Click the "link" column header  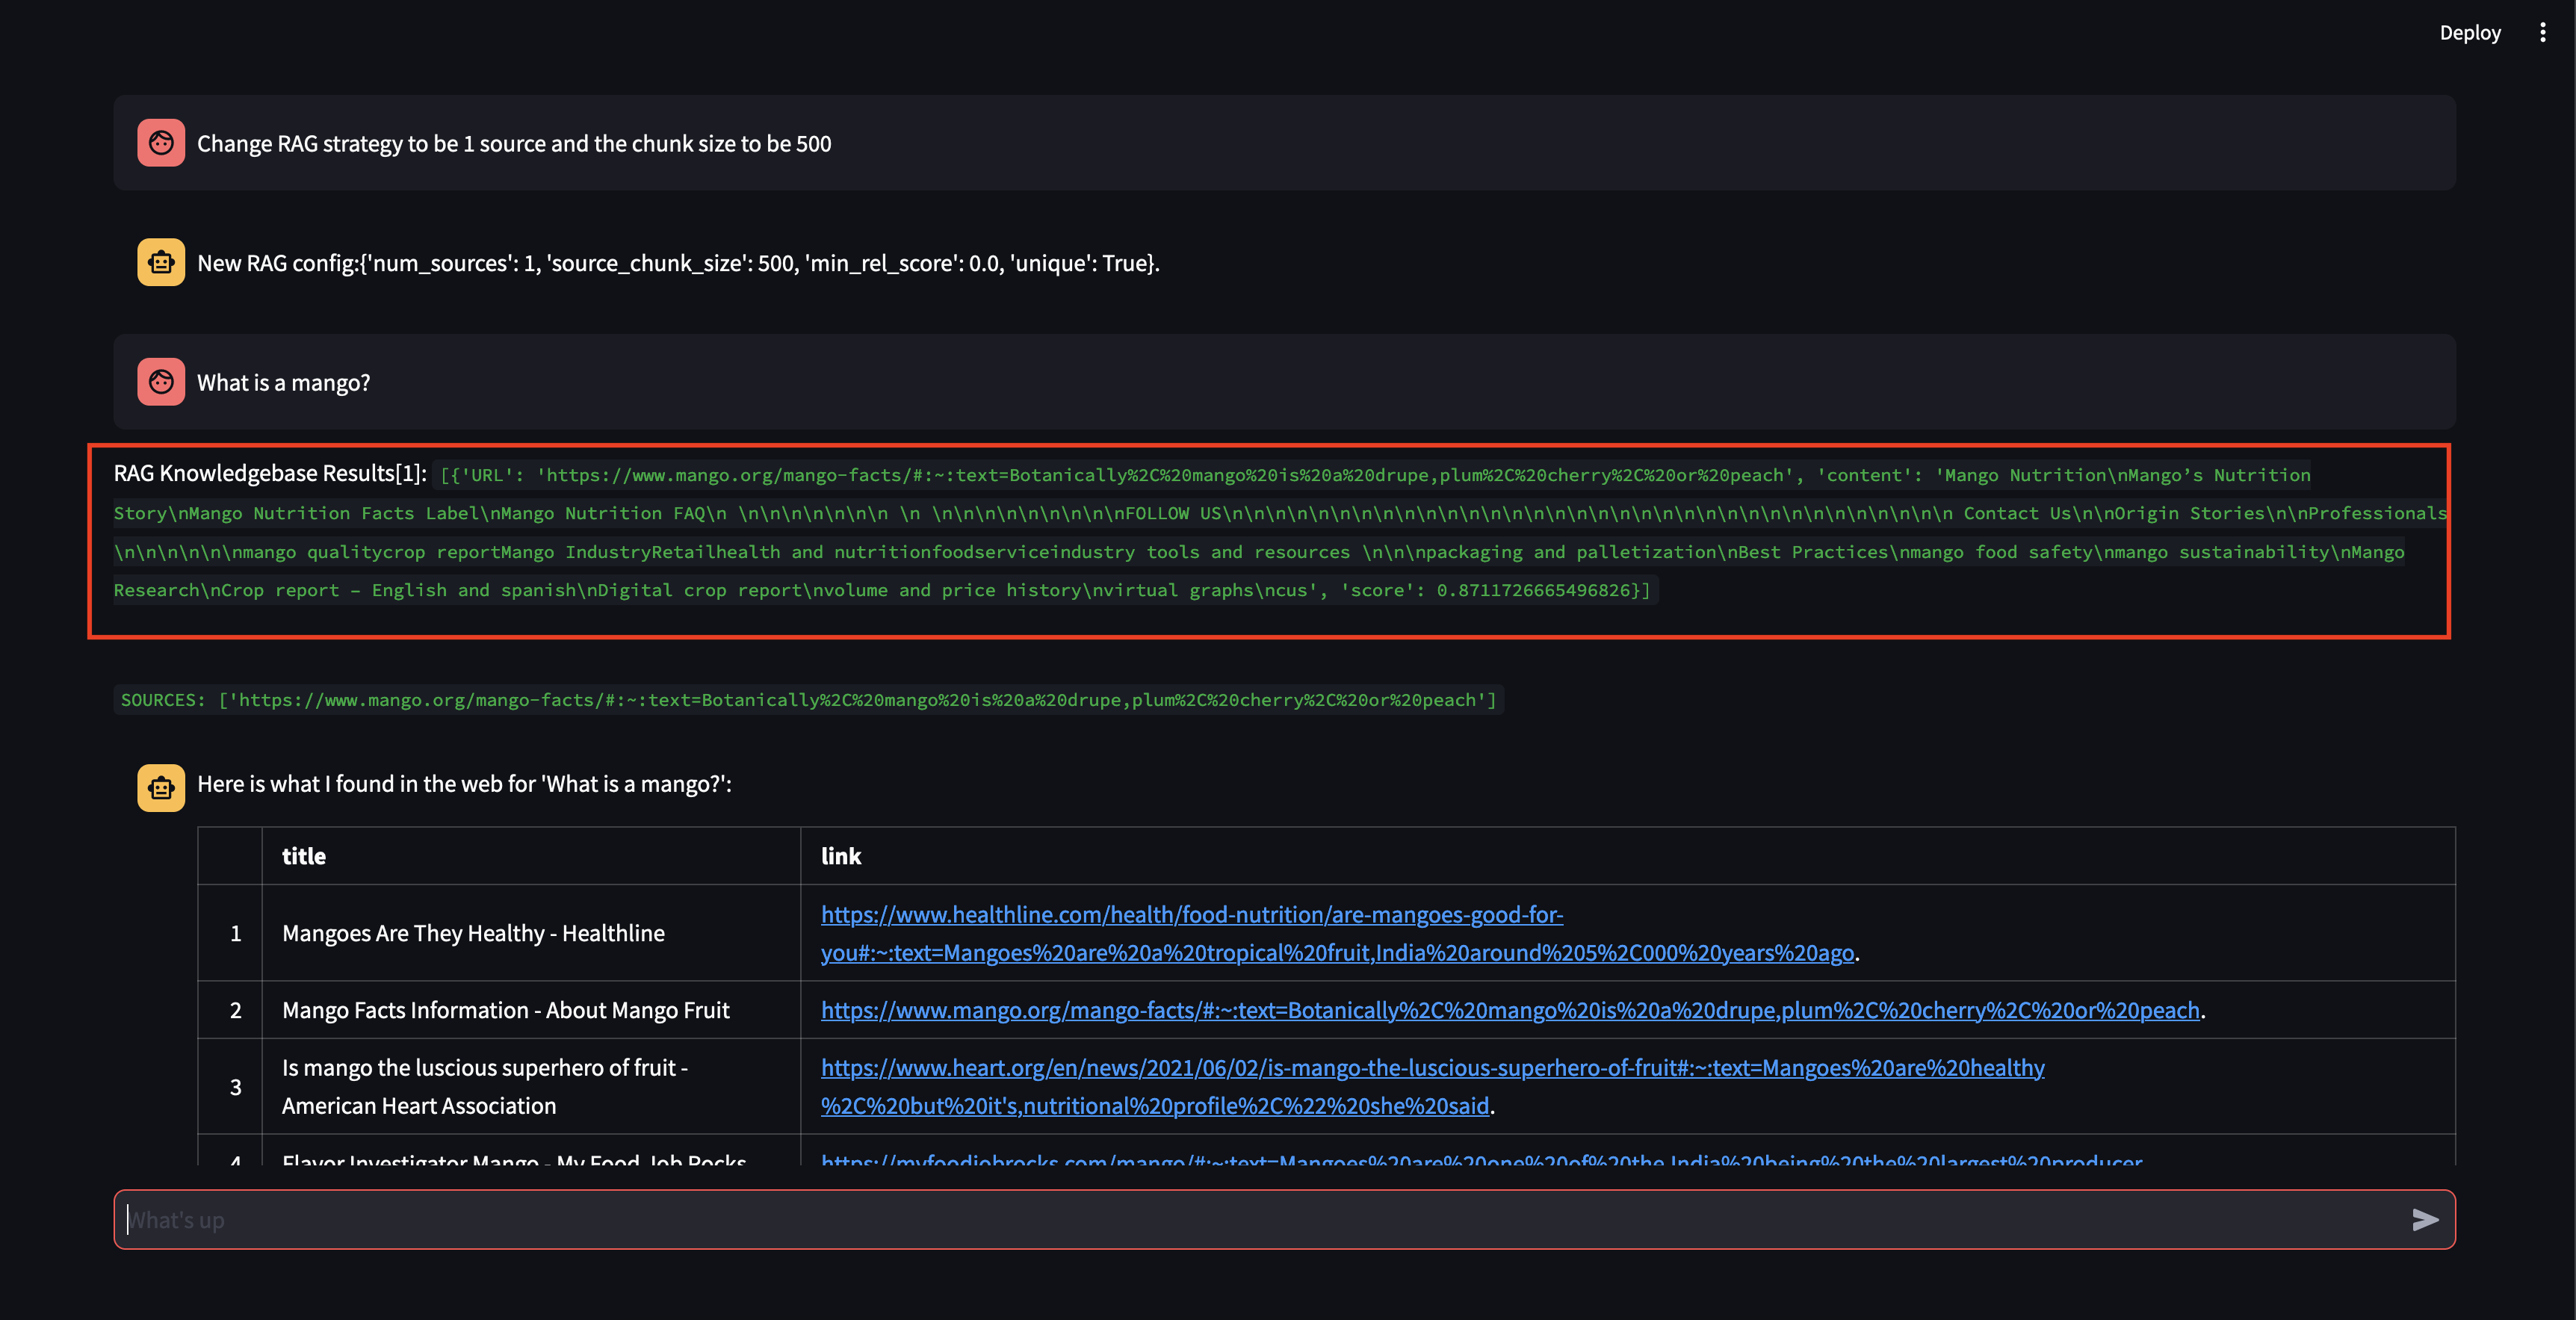840,856
